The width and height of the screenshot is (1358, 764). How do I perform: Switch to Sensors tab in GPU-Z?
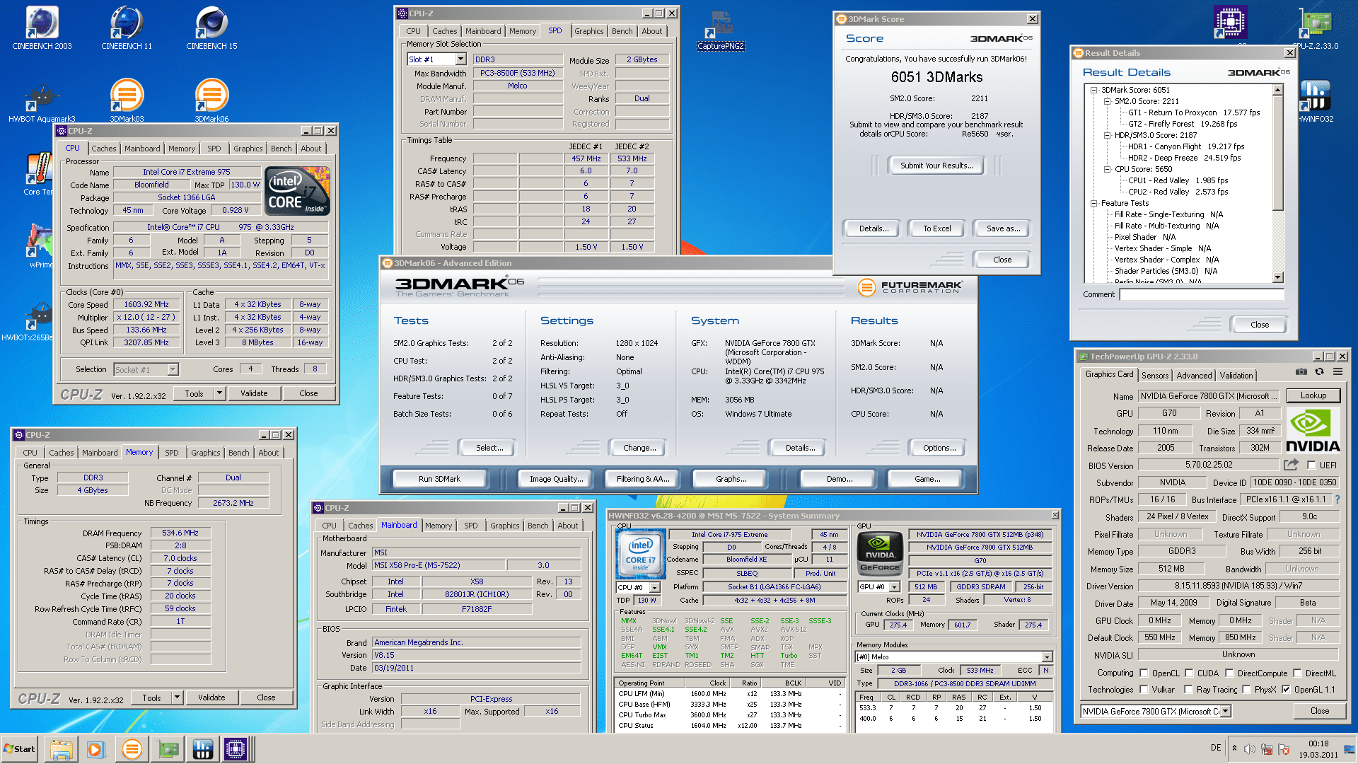point(1155,376)
